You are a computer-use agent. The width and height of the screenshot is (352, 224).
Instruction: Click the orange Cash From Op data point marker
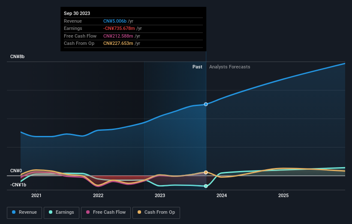click(x=206, y=172)
